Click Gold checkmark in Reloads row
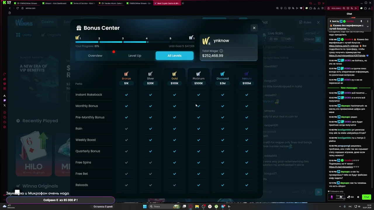374x210 pixels. pyautogui.click(x=174, y=185)
